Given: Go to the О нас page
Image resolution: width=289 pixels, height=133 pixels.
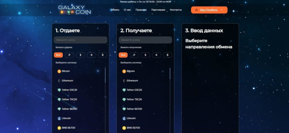Looking at the screenshot, I should (127, 10).
